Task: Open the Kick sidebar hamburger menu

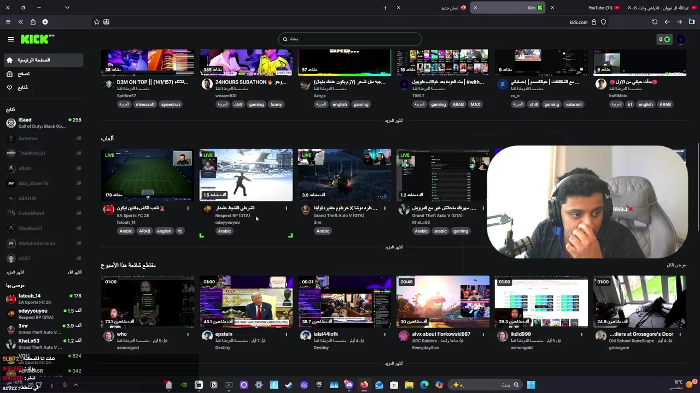Action: tap(10, 39)
